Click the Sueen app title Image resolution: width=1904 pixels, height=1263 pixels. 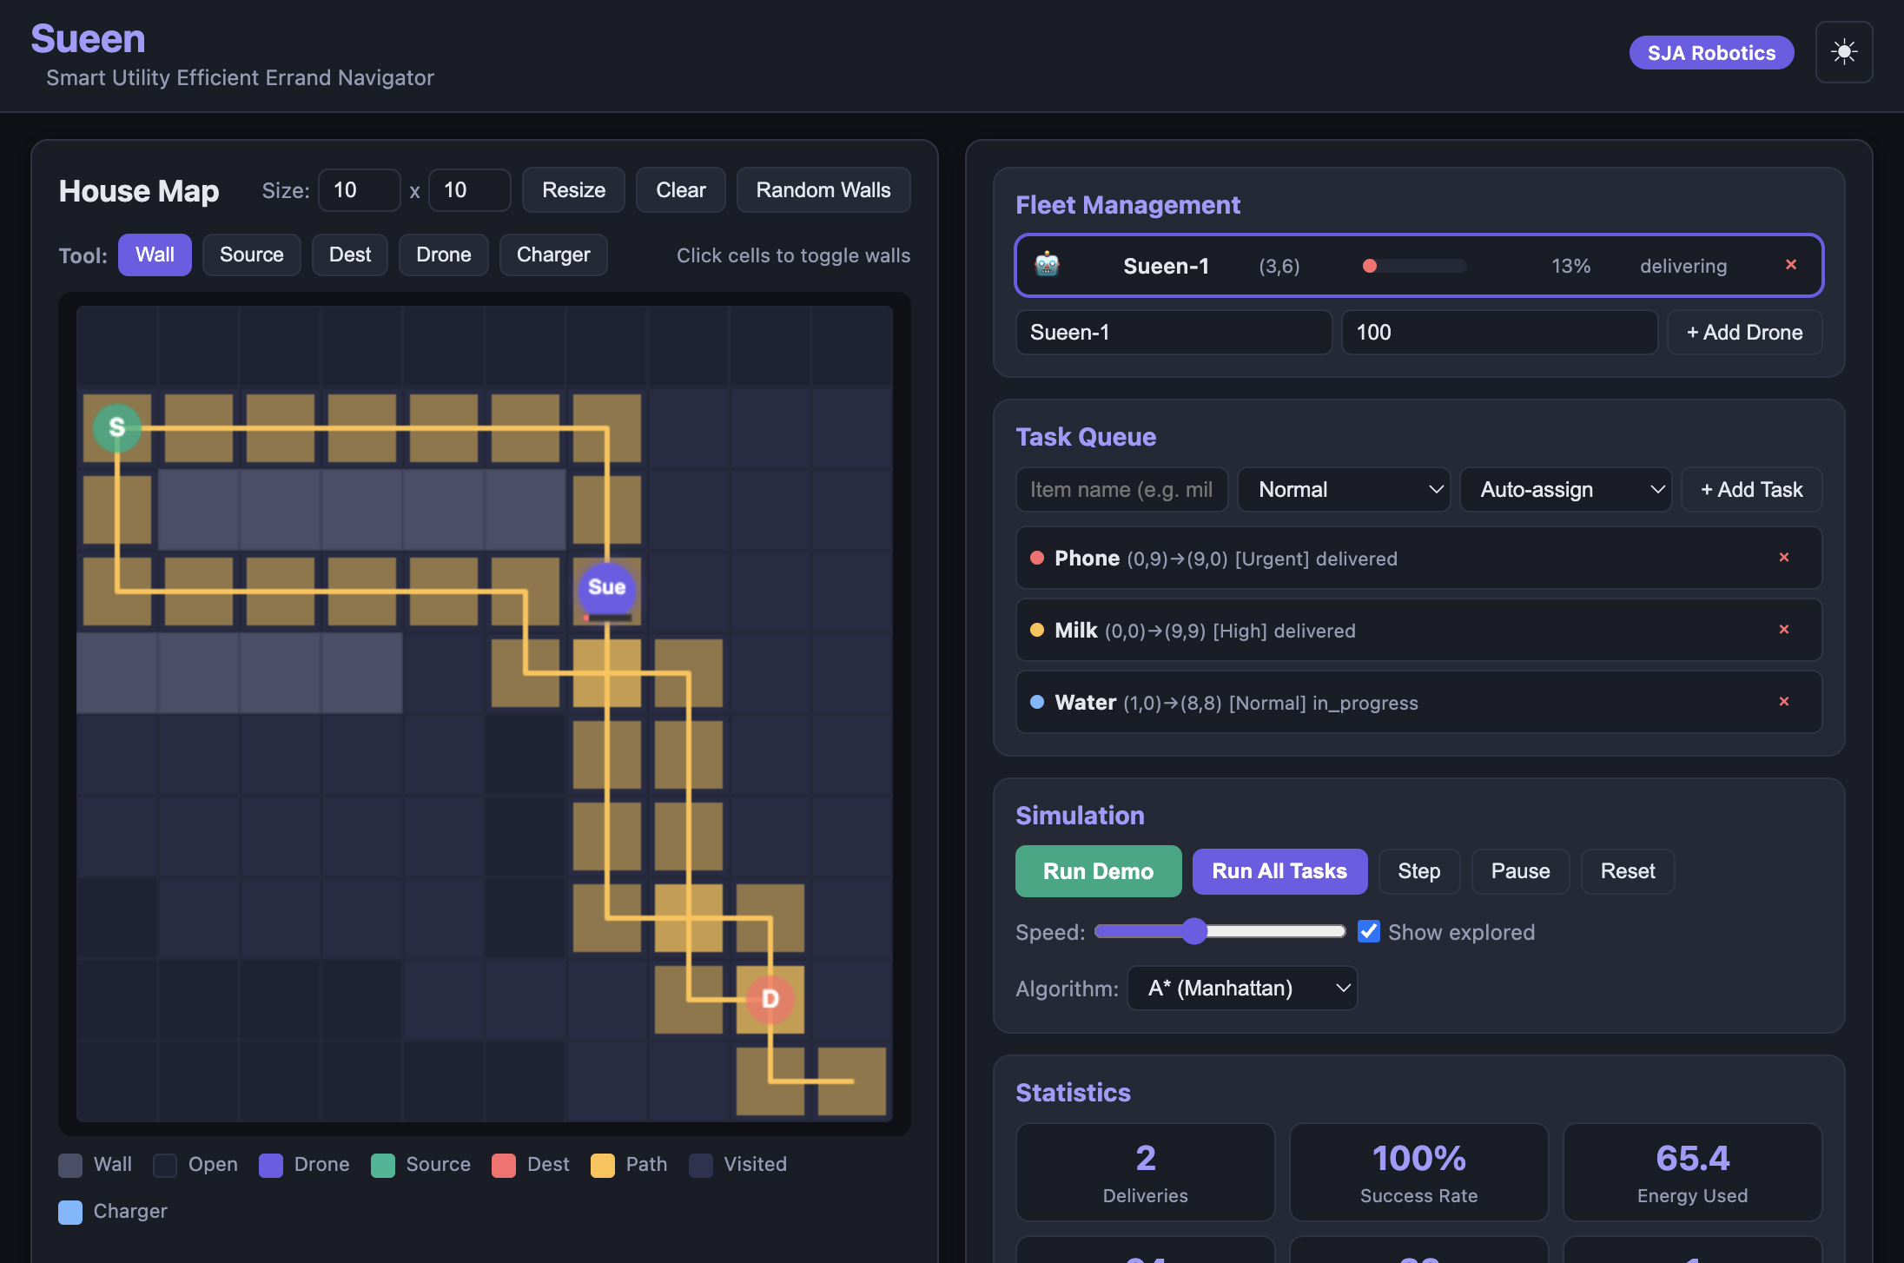click(88, 39)
